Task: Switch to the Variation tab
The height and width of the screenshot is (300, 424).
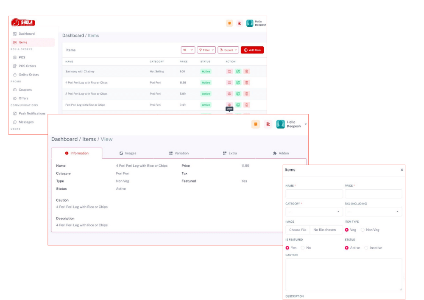Action: 179,153
